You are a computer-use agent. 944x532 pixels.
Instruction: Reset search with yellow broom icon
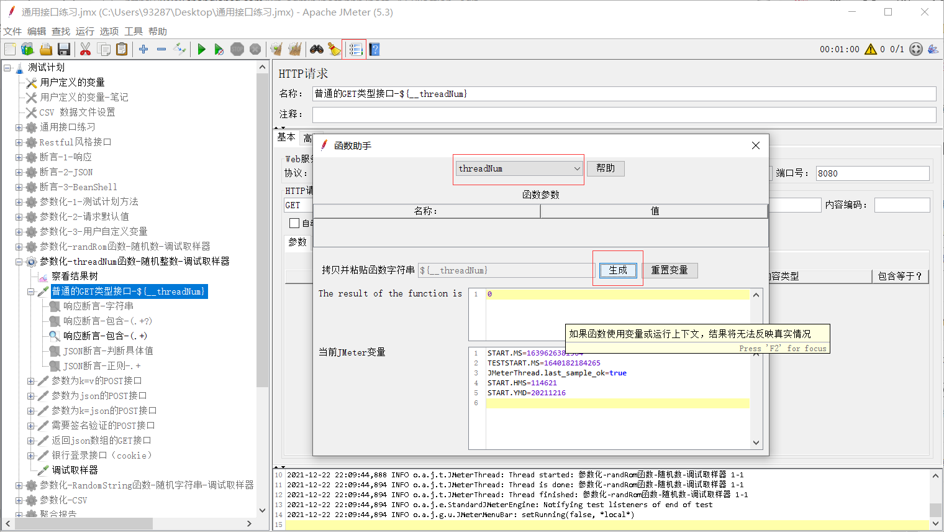pyautogui.click(x=334, y=49)
